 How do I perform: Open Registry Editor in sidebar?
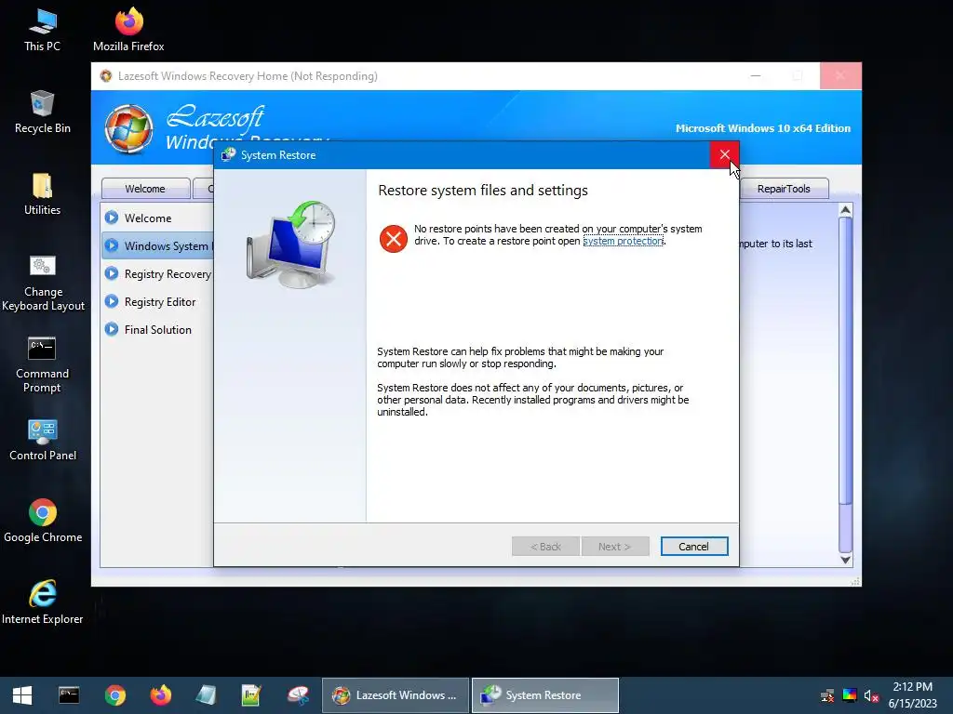(x=157, y=302)
